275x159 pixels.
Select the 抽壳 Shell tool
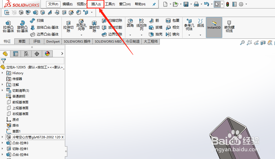[x=156, y=34]
